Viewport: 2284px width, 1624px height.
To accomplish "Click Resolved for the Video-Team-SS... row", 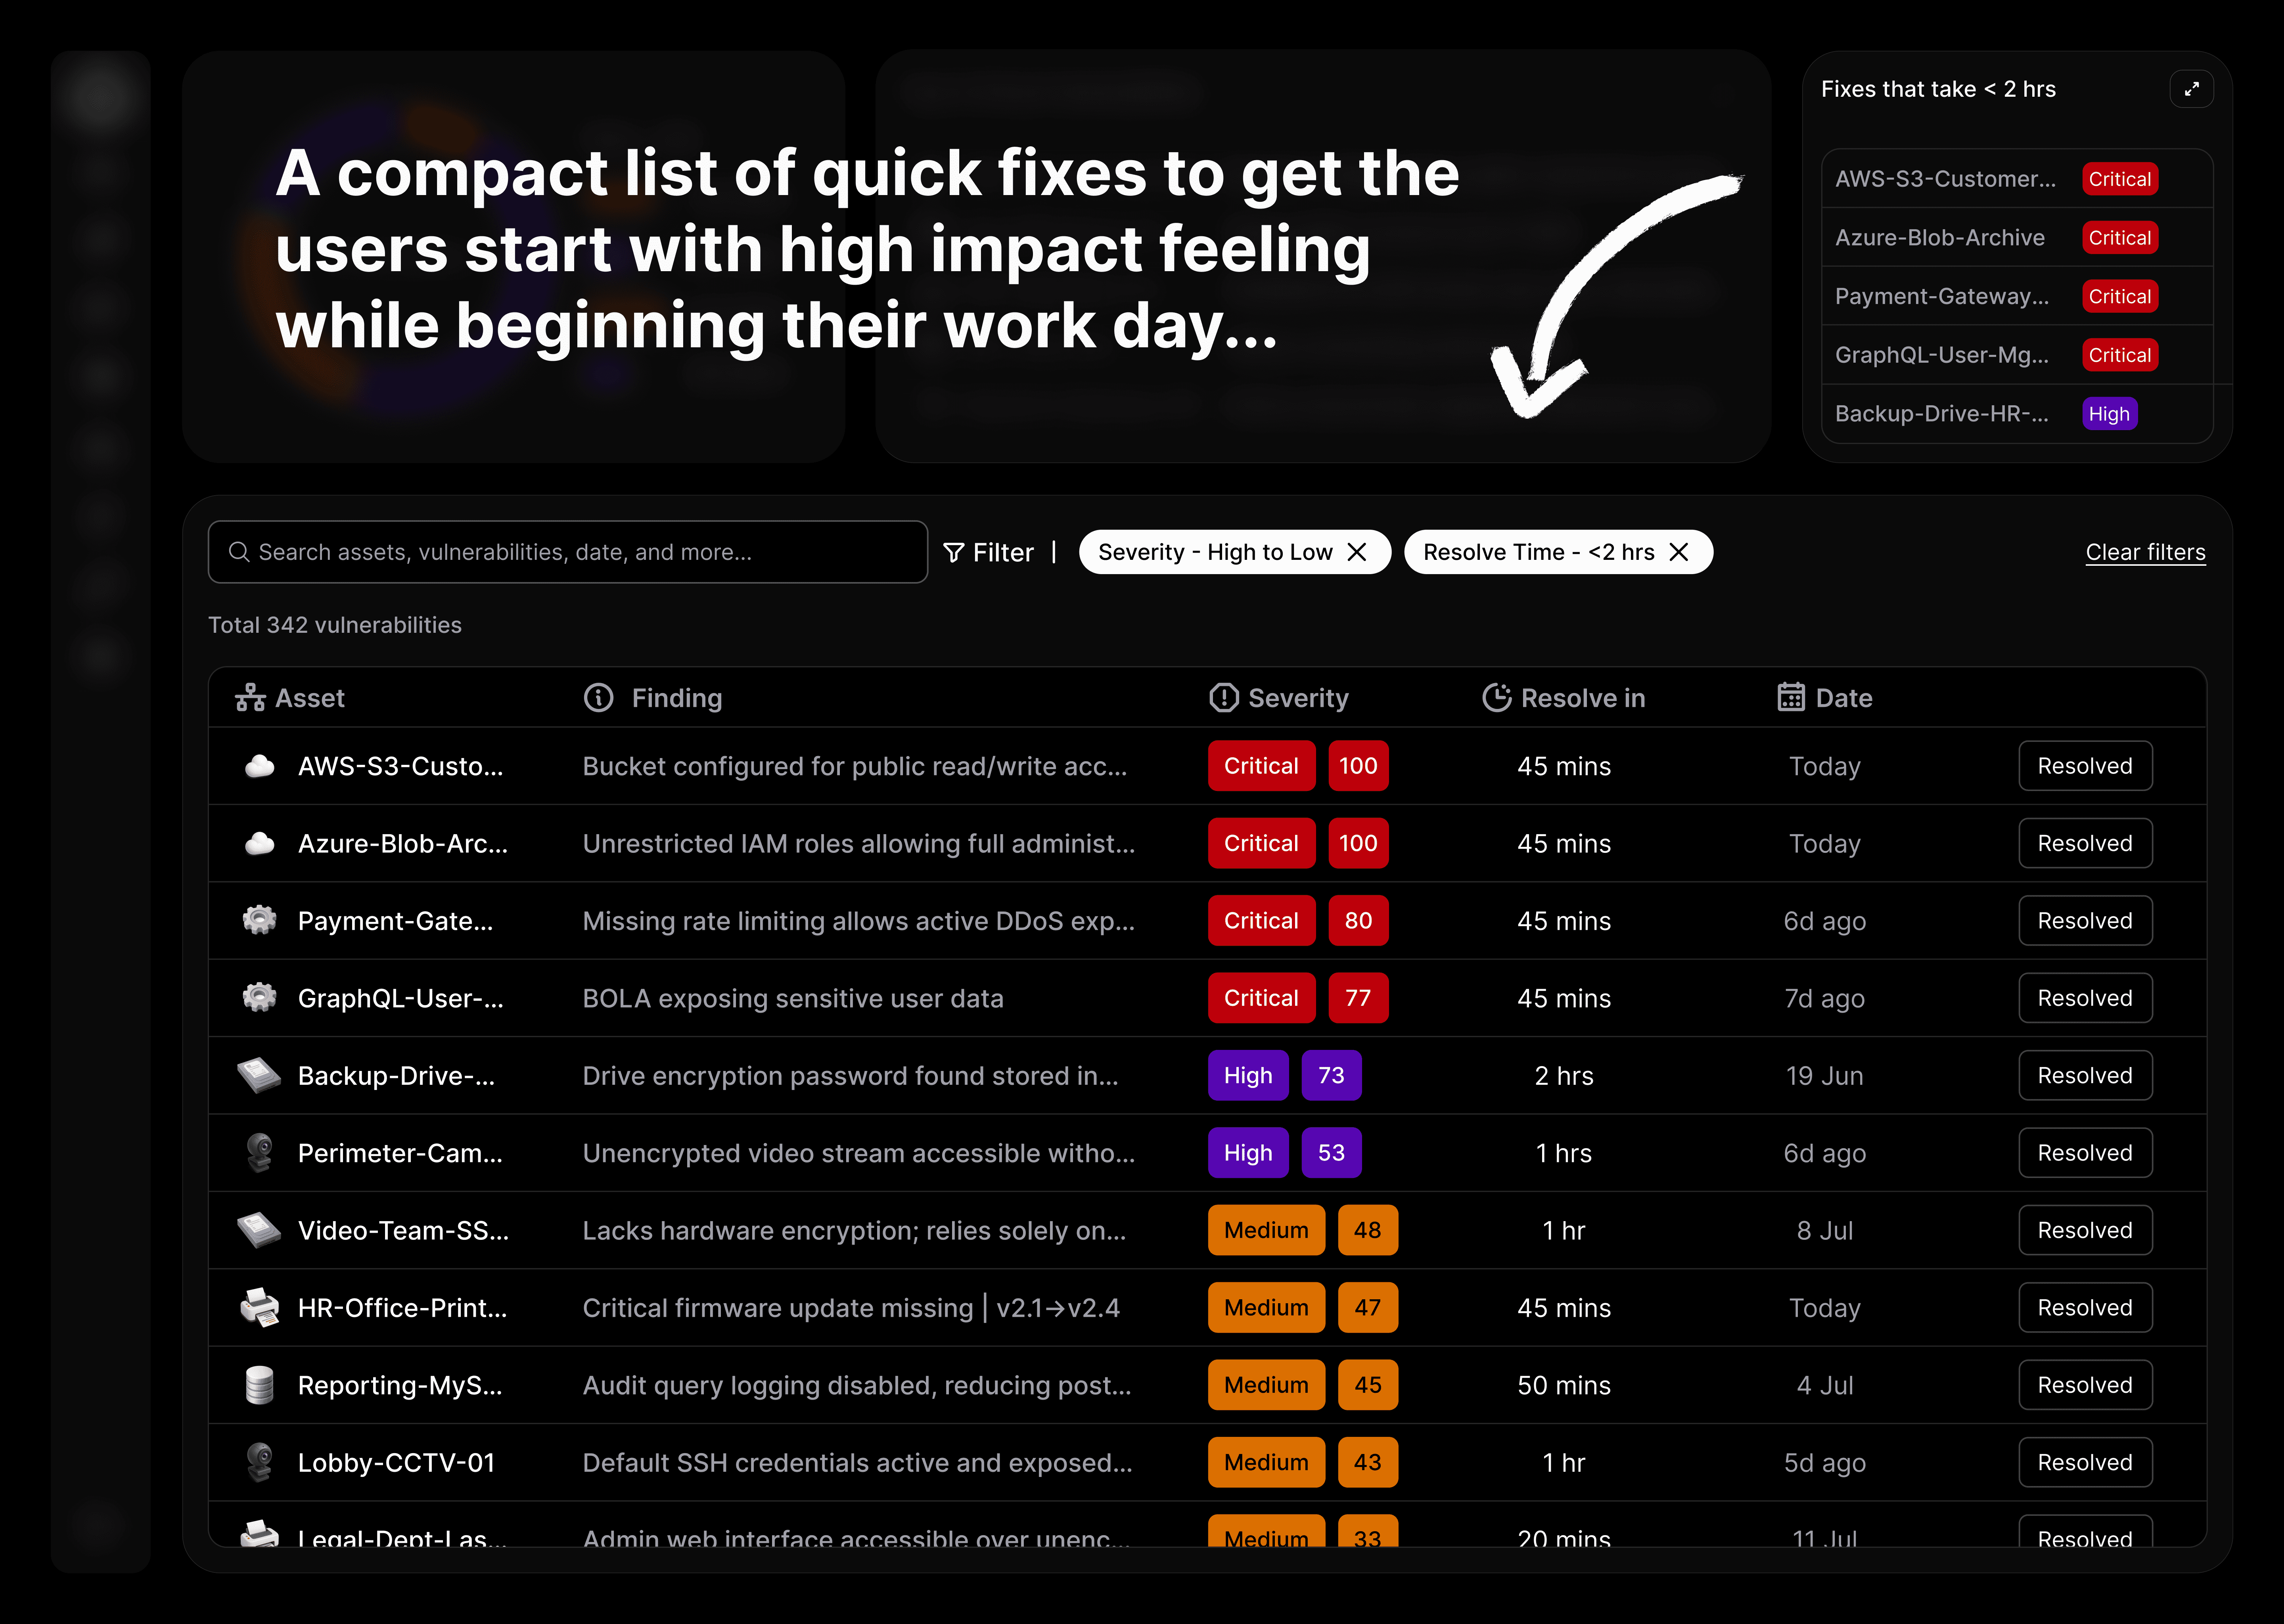I will [2085, 1230].
